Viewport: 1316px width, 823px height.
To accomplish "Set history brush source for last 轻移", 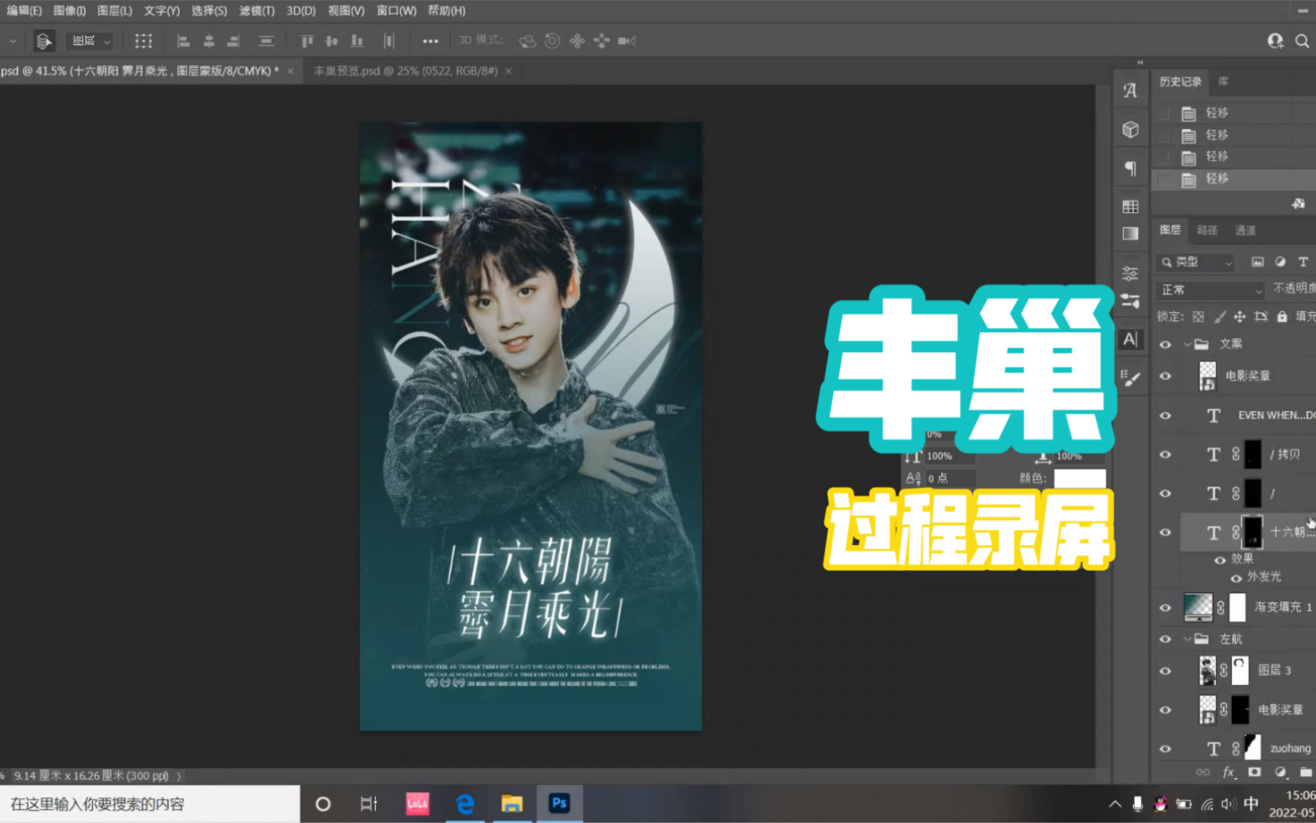I will 1163,179.
